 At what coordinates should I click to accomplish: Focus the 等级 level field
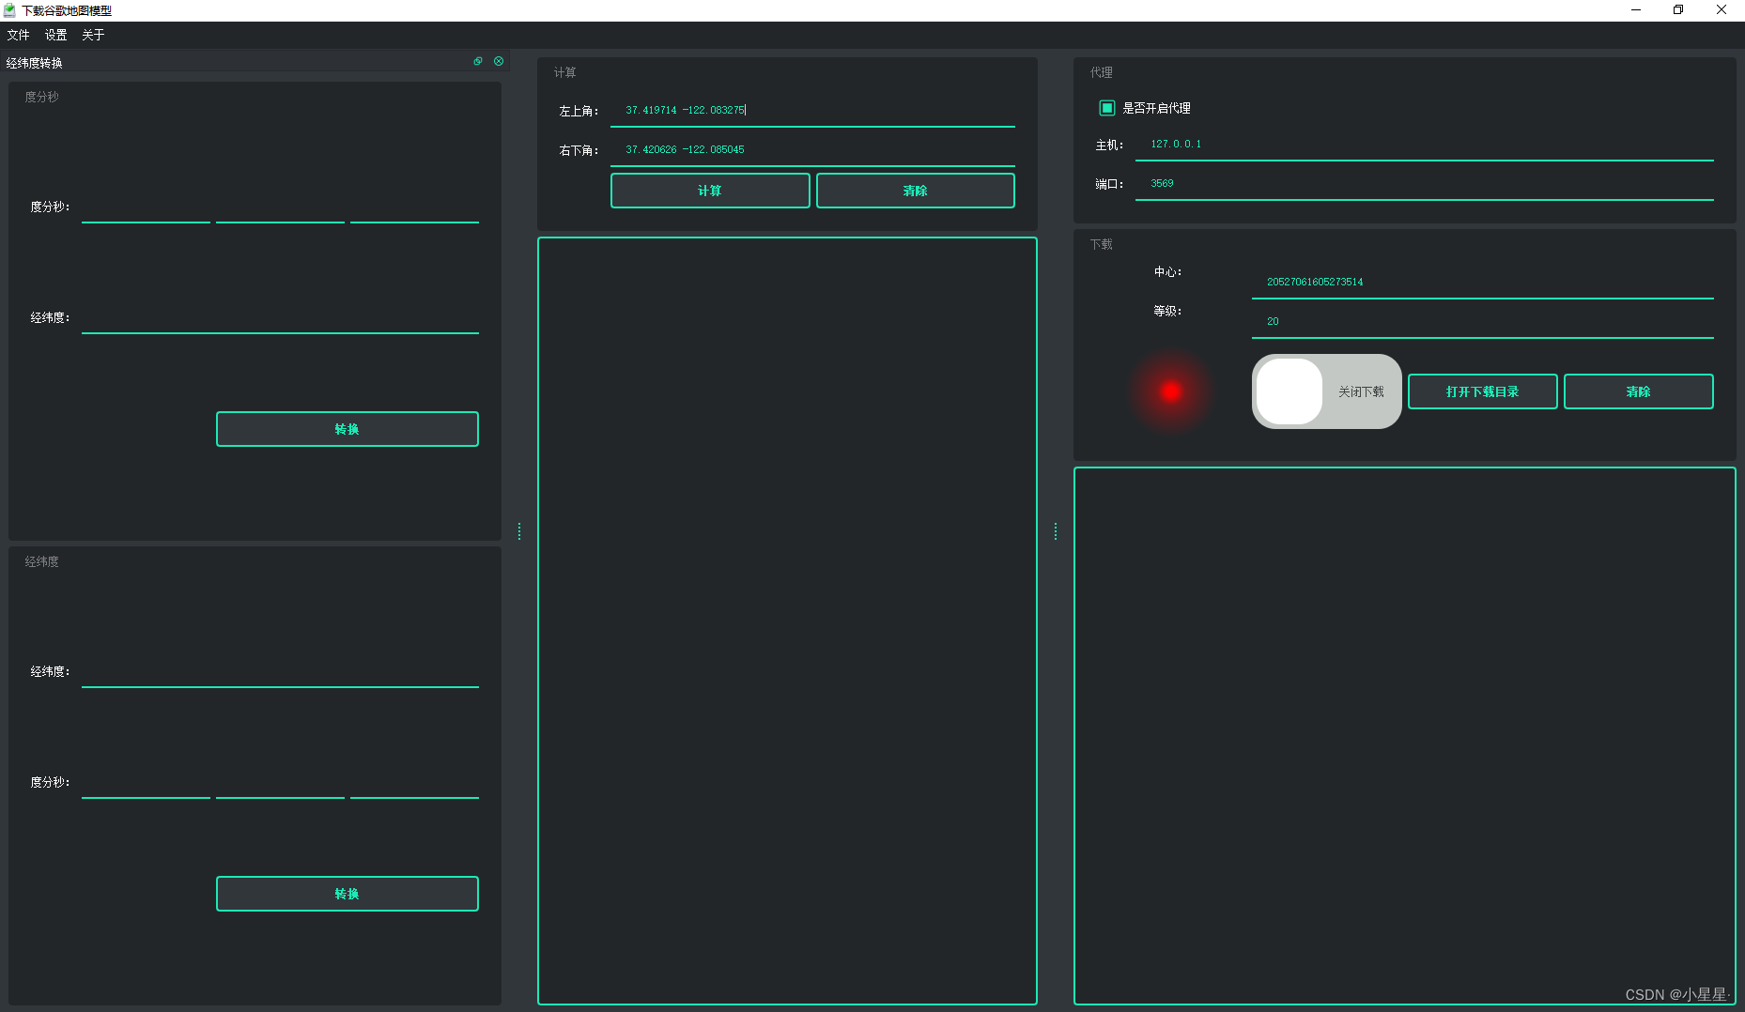(1482, 322)
